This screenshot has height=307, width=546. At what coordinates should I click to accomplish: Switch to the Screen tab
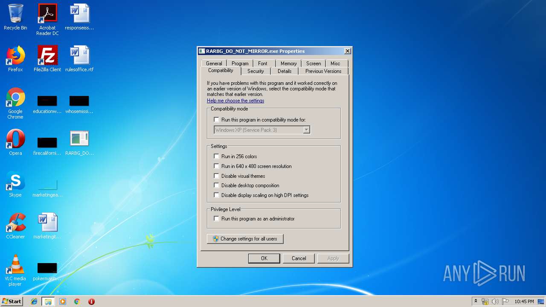[x=314, y=63]
